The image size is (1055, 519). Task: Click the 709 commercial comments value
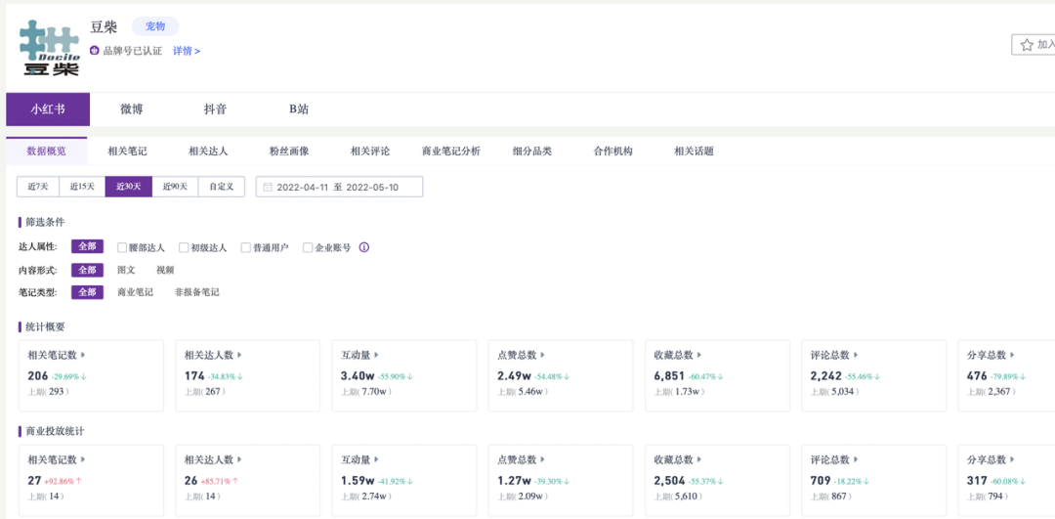point(821,481)
